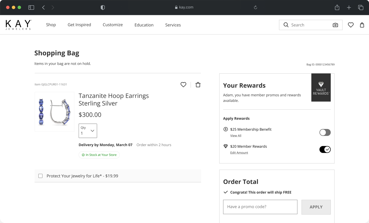
Task: Open the wishlist heart in the header
Action: click(x=351, y=25)
